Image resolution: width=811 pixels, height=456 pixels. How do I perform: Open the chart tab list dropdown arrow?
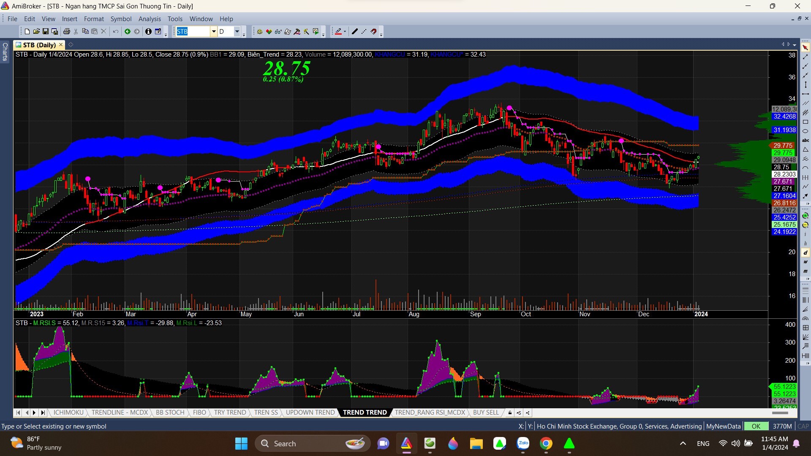795,44
